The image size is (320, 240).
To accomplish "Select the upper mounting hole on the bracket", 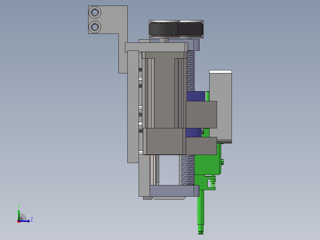I will [95, 12].
